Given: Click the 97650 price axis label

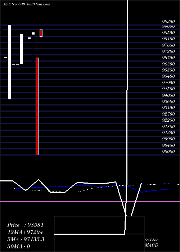Looking at the screenshot, I should point(168,45).
